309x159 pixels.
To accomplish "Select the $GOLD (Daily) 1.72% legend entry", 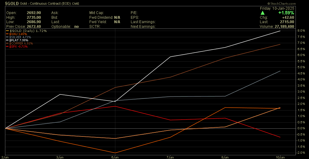I will (x=27, y=31).
